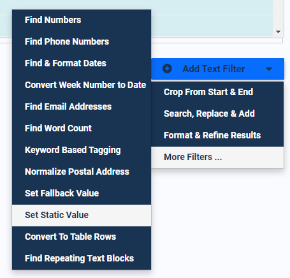
Task: Select Search, Replace & Add
Action: (217, 113)
